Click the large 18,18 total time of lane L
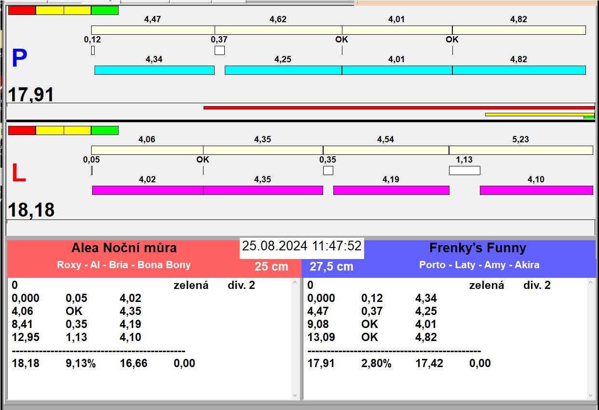Screen dimensions: 599x410 coord(31,210)
